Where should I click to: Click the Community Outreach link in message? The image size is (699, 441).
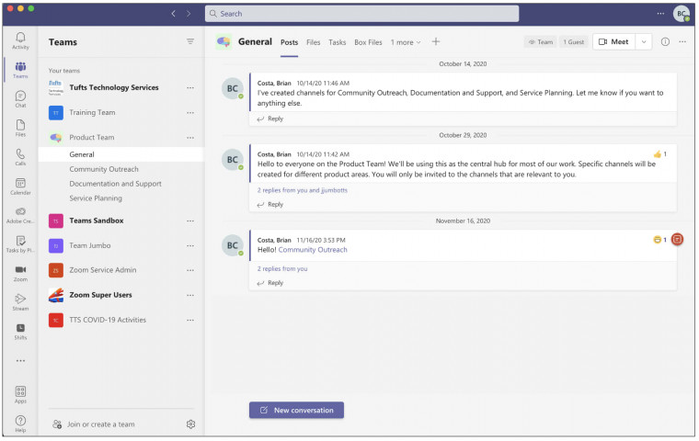click(313, 250)
